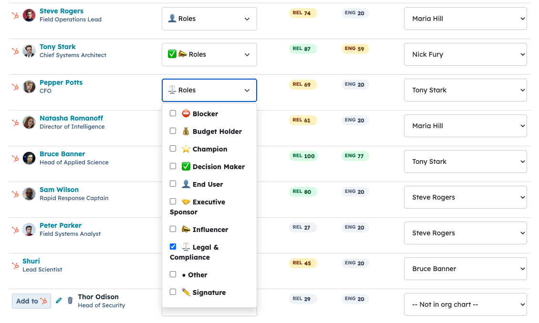Open Shuri's Bruce Banner dropdown
The height and width of the screenshot is (323, 539).
click(x=466, y=268)
